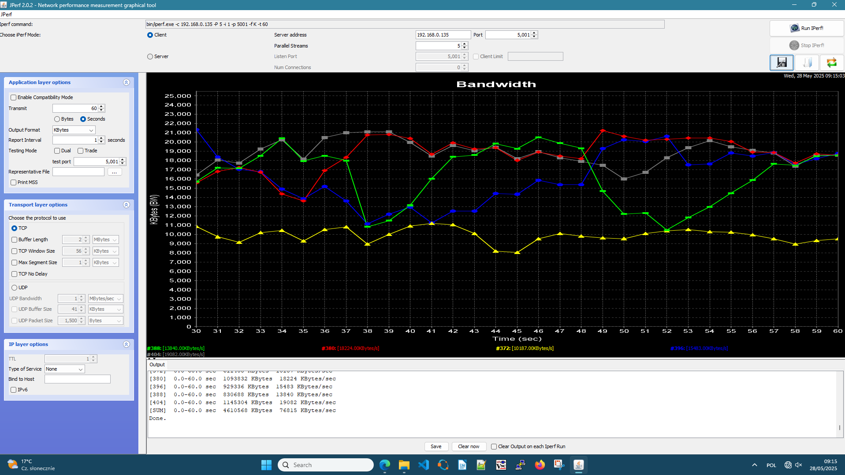Save configuration with the floppy disk icon
This screenshot has width=845, height=475.
tap(782, 63)
